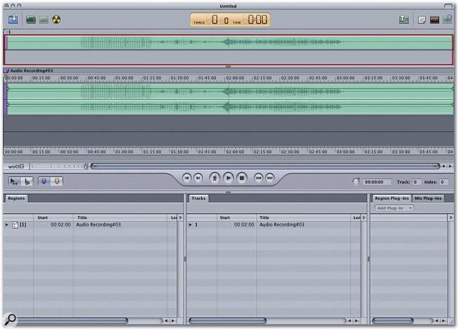Click the import audio file icon

[x=13, y=19]
